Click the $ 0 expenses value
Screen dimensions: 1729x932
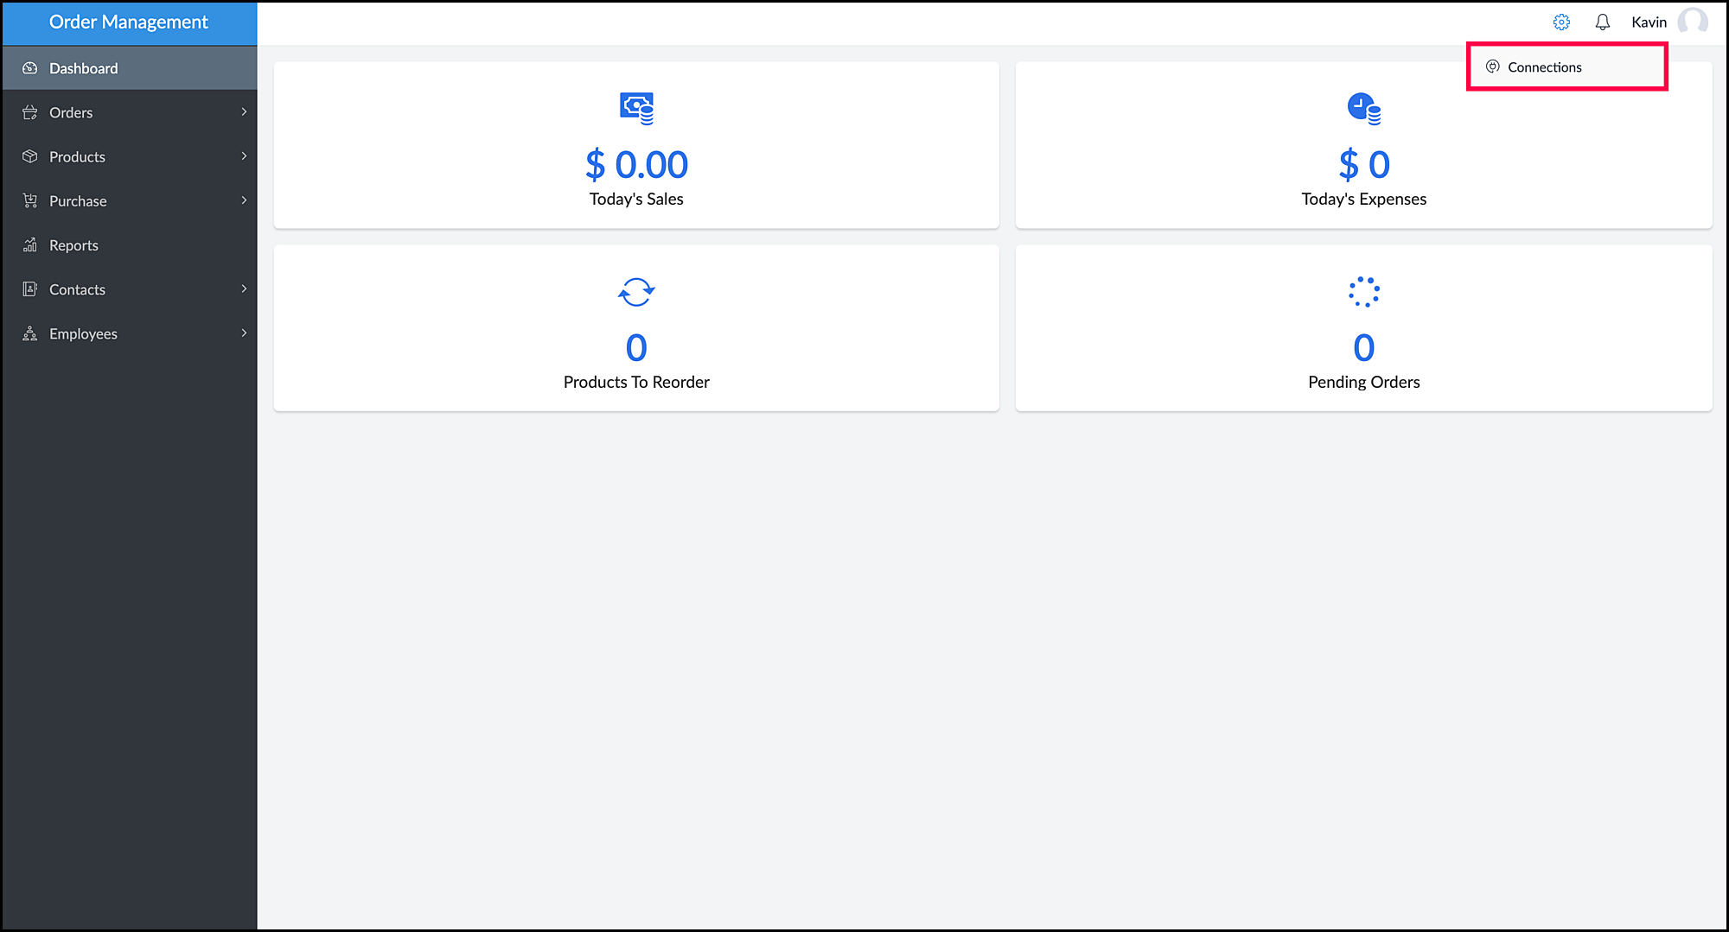[x=1364, y=164]
